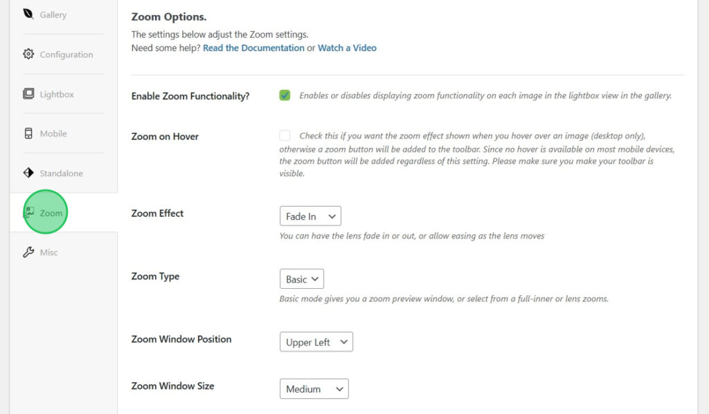Click the Watch a Video link
Viewport: 709px width, 414px height.
coord(347,48)
